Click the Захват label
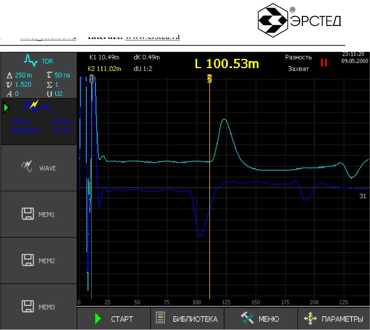Viewport: 370px width, 330px height. (x=299, y=69)
